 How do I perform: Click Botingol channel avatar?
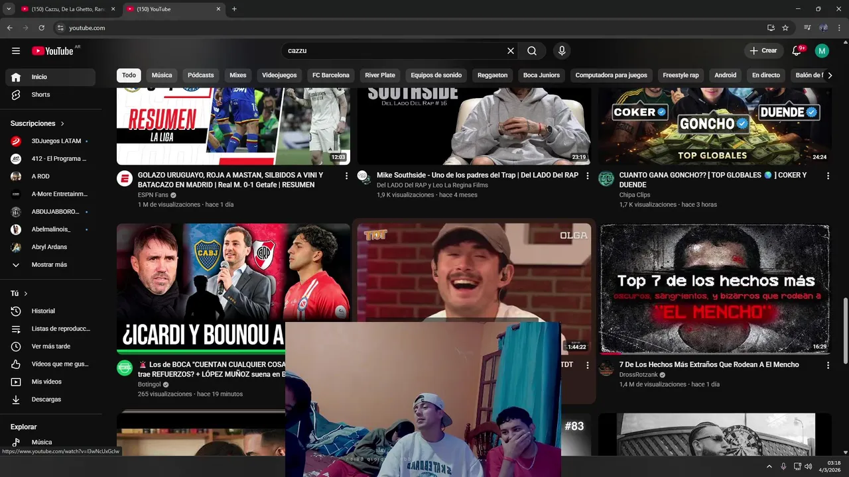(x=125, y=368)
